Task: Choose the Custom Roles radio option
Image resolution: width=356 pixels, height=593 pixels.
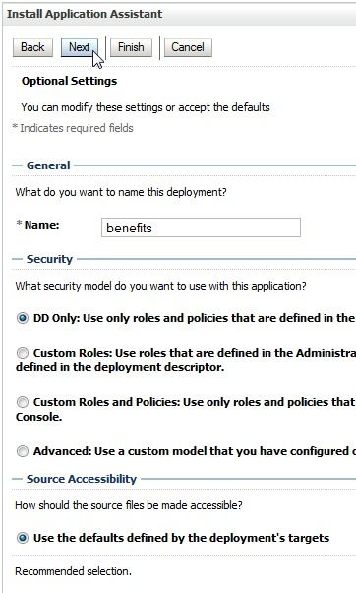Action: click(x=23, y=353)
